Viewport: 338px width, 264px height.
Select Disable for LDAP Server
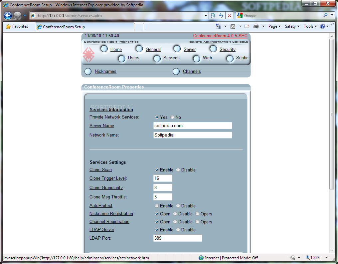[178, 230]
